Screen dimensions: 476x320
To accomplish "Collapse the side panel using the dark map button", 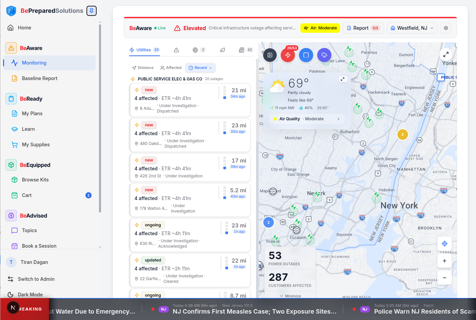I will tap(270, 55).
